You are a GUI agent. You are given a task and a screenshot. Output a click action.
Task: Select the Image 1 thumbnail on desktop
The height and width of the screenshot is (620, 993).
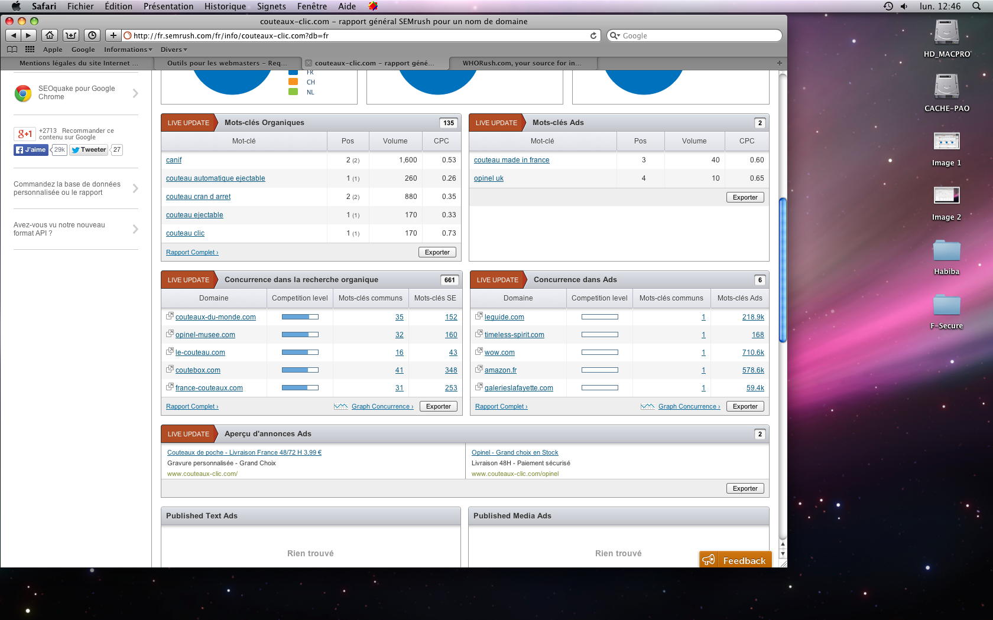tap(947, 141)
